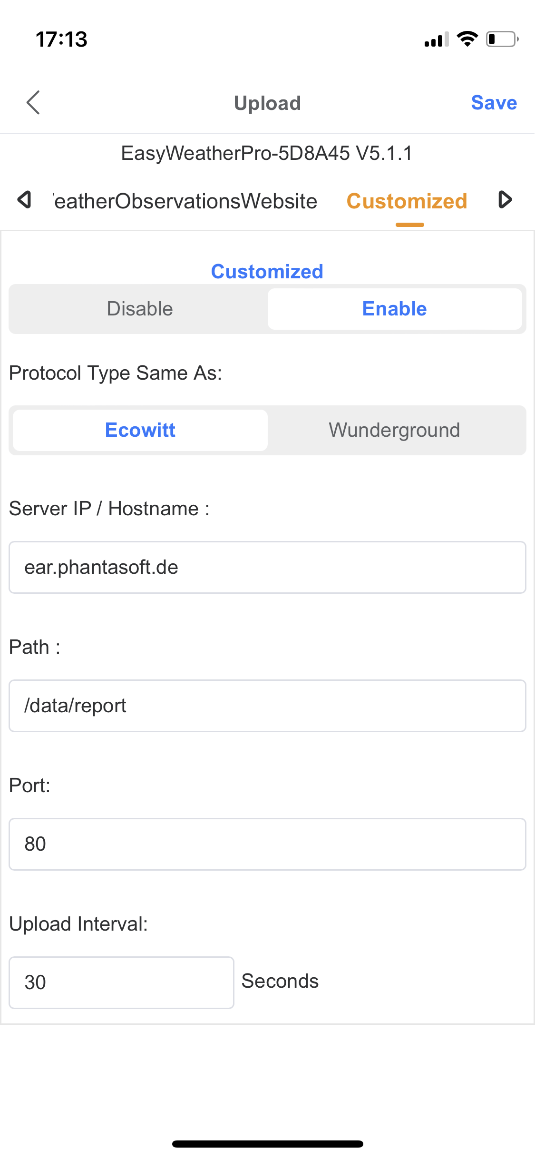Focus the Path field with /data/report
The height and width of the screenshot is (1159, 535).
point(267,706)
